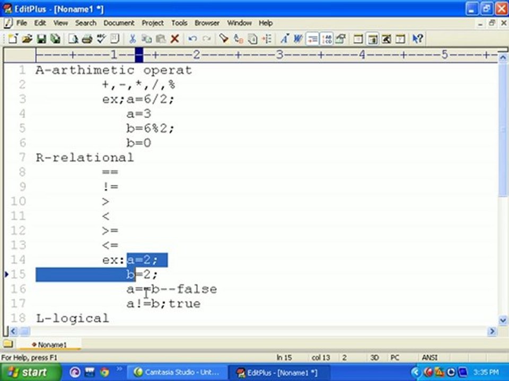Image resolution: width=509 pixels, height=381 pixels.
Task: Expand quick launch chevron on taskbar
Action: point(119,369)
